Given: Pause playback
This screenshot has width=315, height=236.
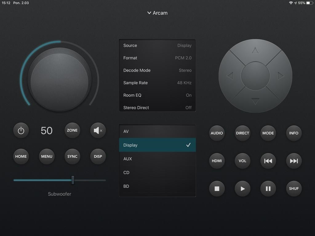Looking at the screenshot, I should [268, 189].
